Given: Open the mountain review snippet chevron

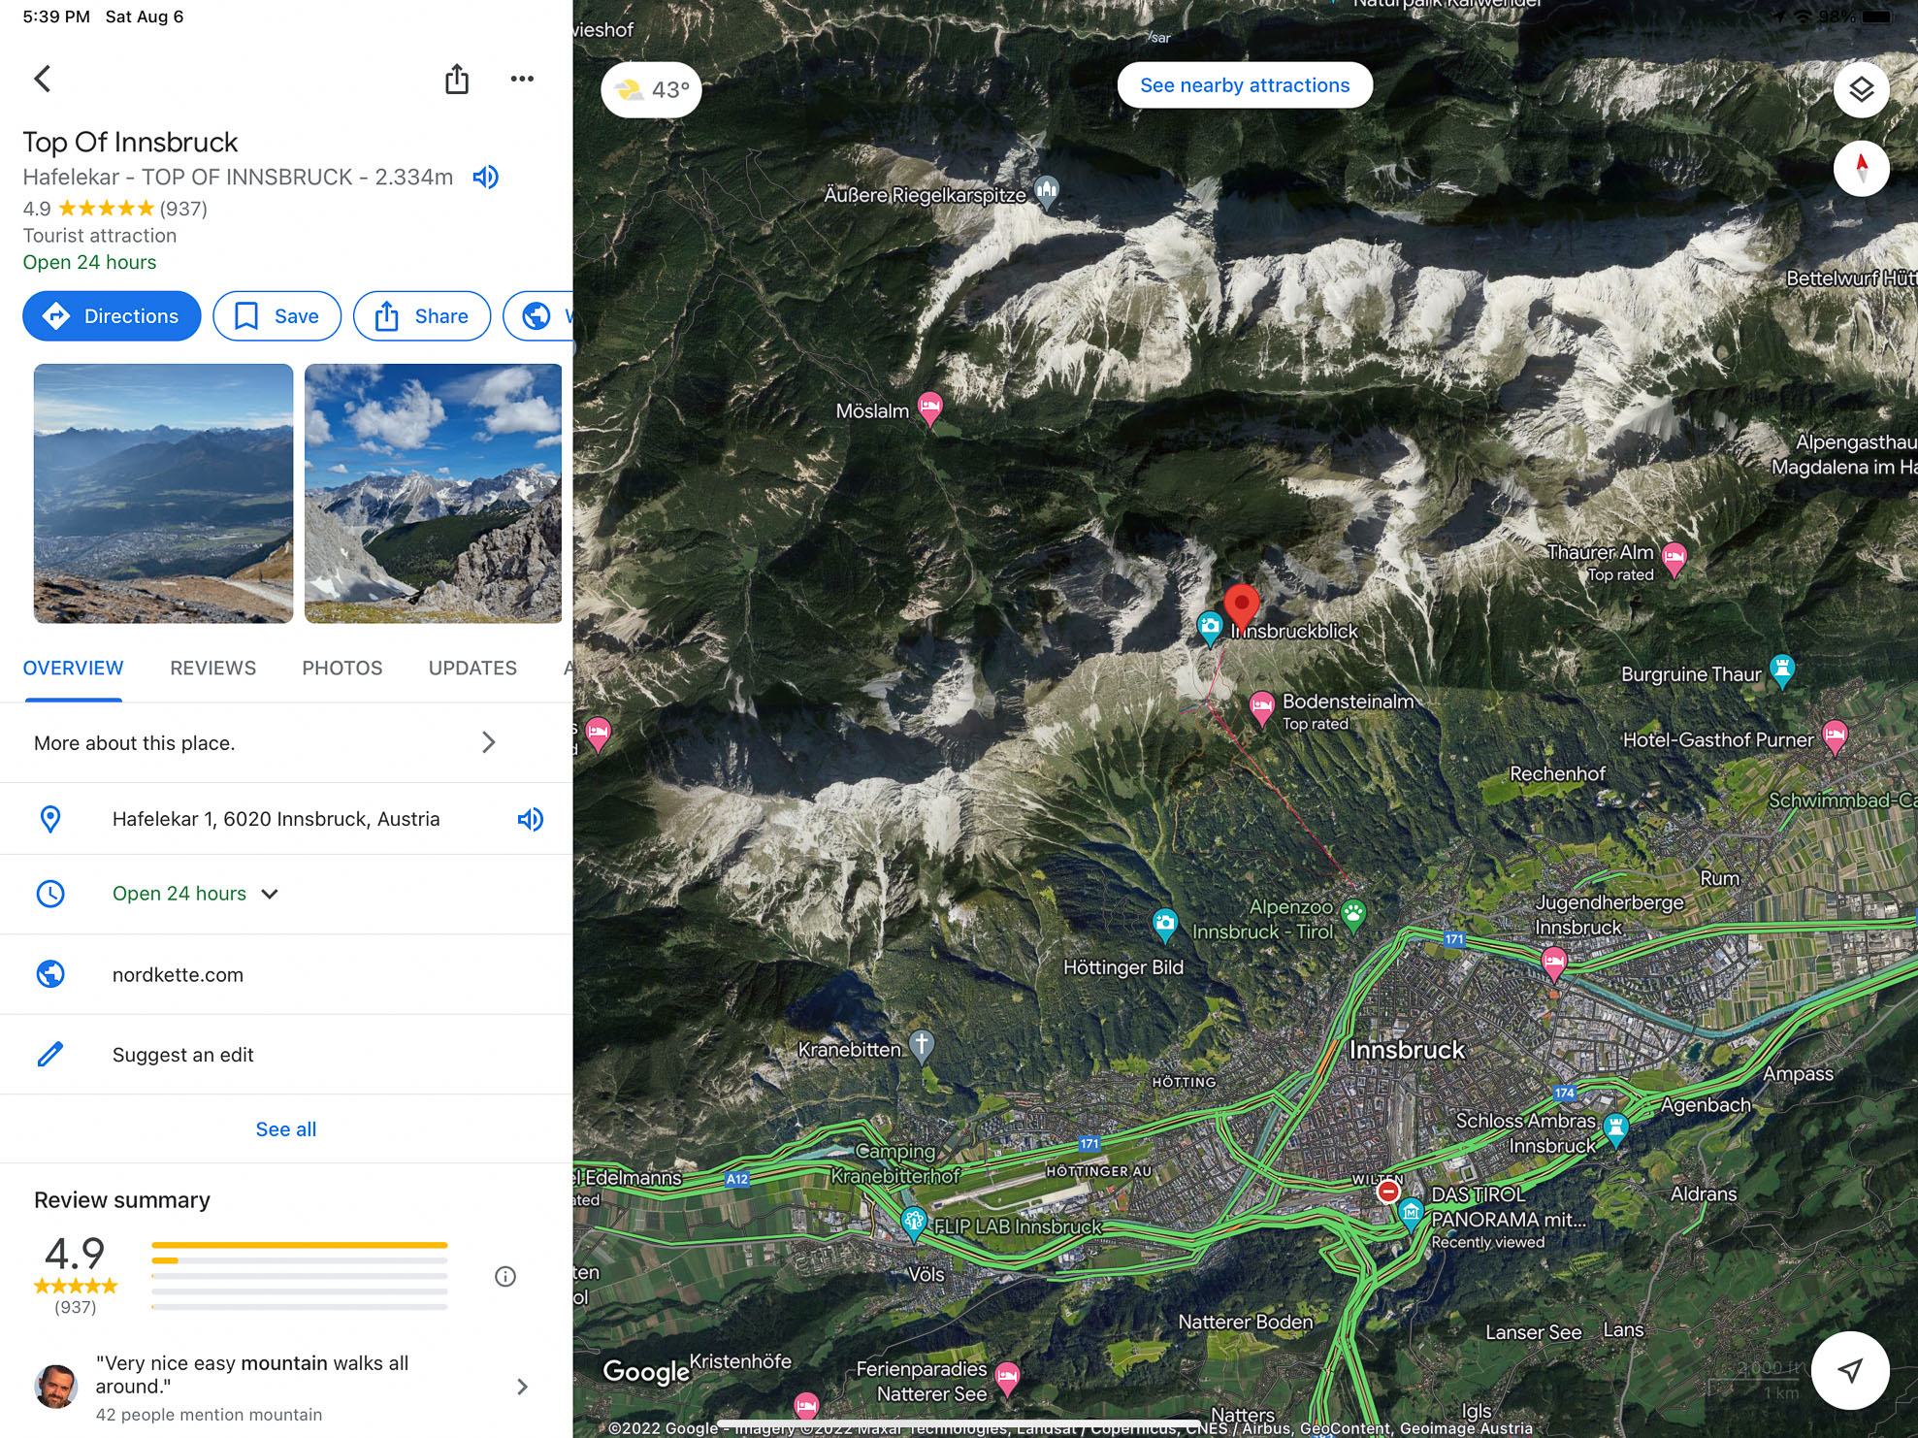Looking at the screenshot, I should (522, 1387).
